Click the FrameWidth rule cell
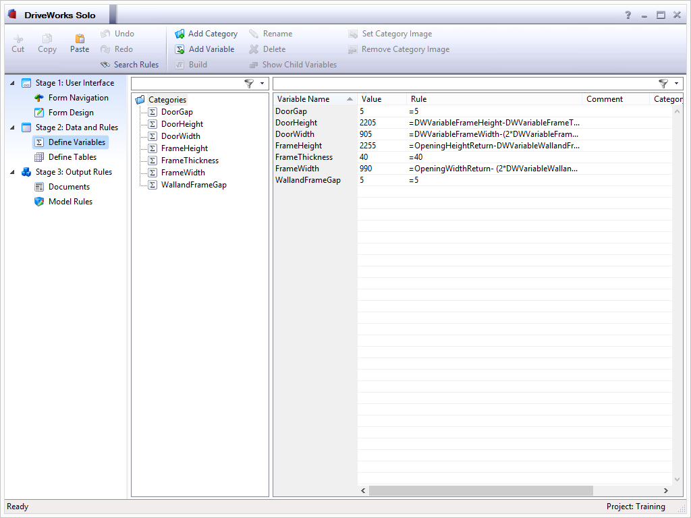Image resolution: width=691 pixels, height=518 pixels. click(494, 169)
